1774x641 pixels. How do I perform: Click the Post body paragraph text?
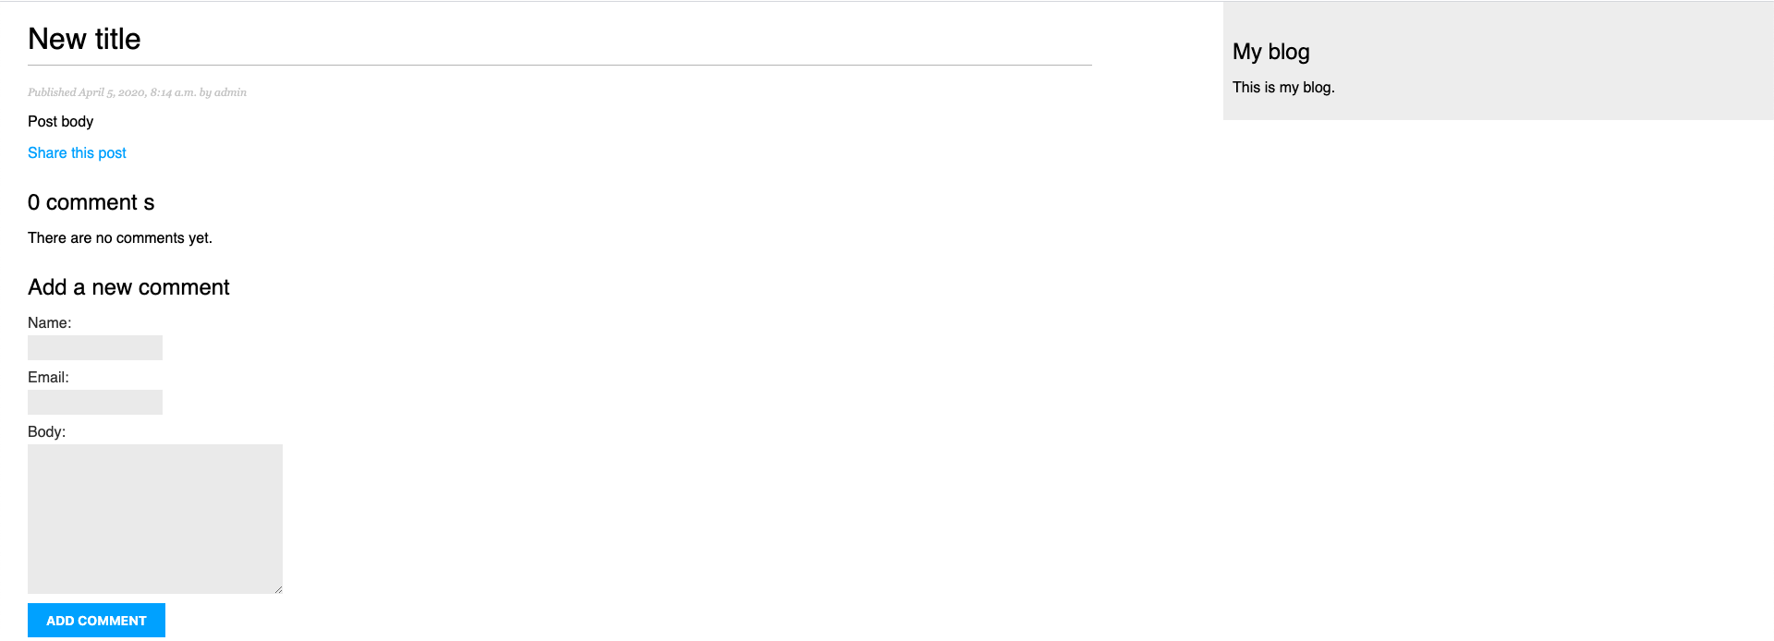pyautogui.click(x=60, y=122)
